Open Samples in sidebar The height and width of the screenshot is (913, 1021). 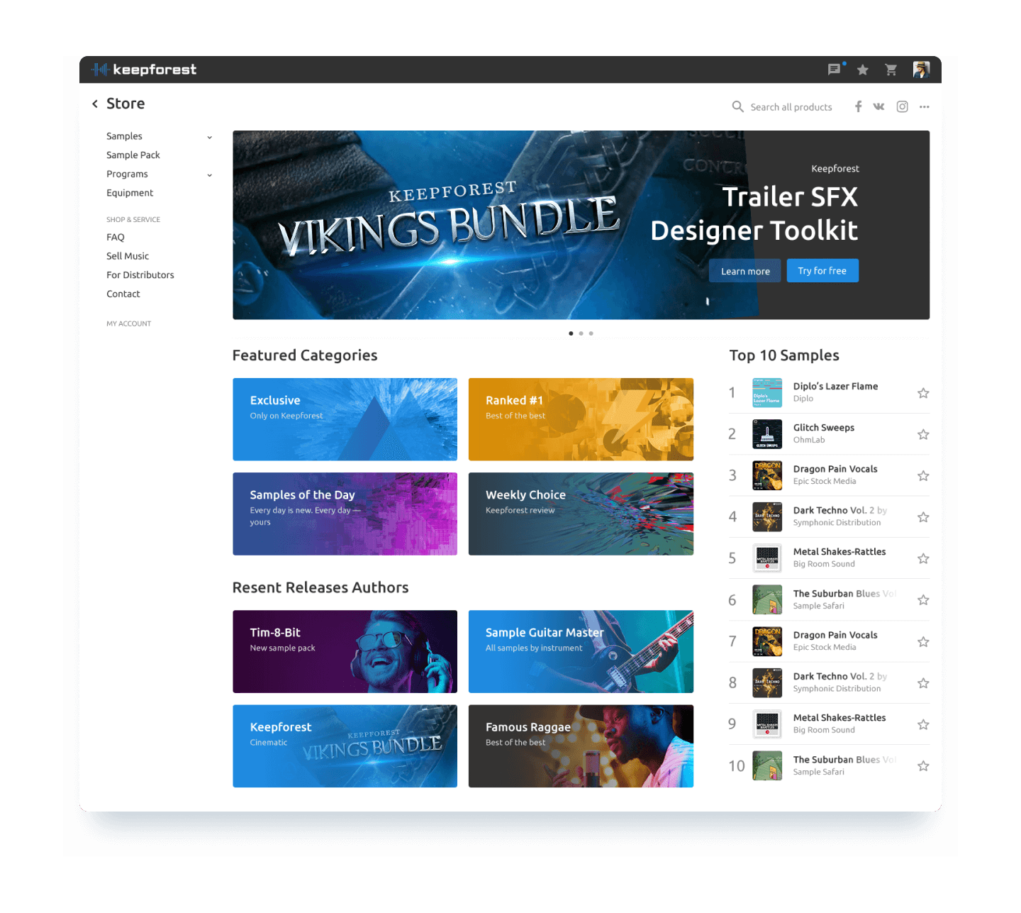pyautogui.click(x=124, y=136)
